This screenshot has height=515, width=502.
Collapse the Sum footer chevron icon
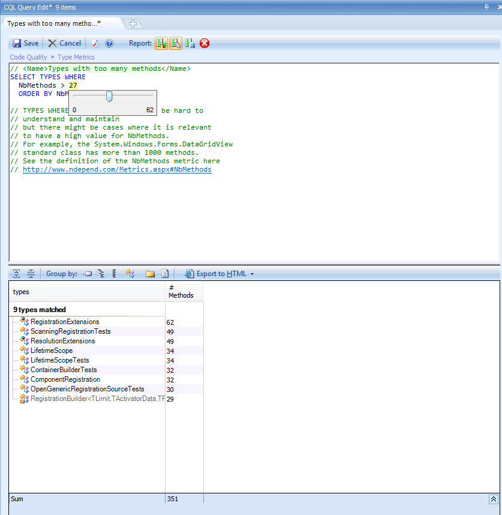click(494, 499)
